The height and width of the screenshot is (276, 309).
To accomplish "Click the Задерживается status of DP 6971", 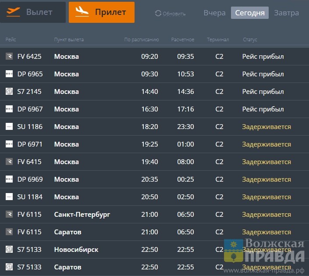I will 266,144.
